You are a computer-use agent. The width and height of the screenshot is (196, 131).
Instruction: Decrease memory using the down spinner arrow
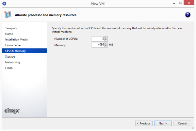[106, 46]
